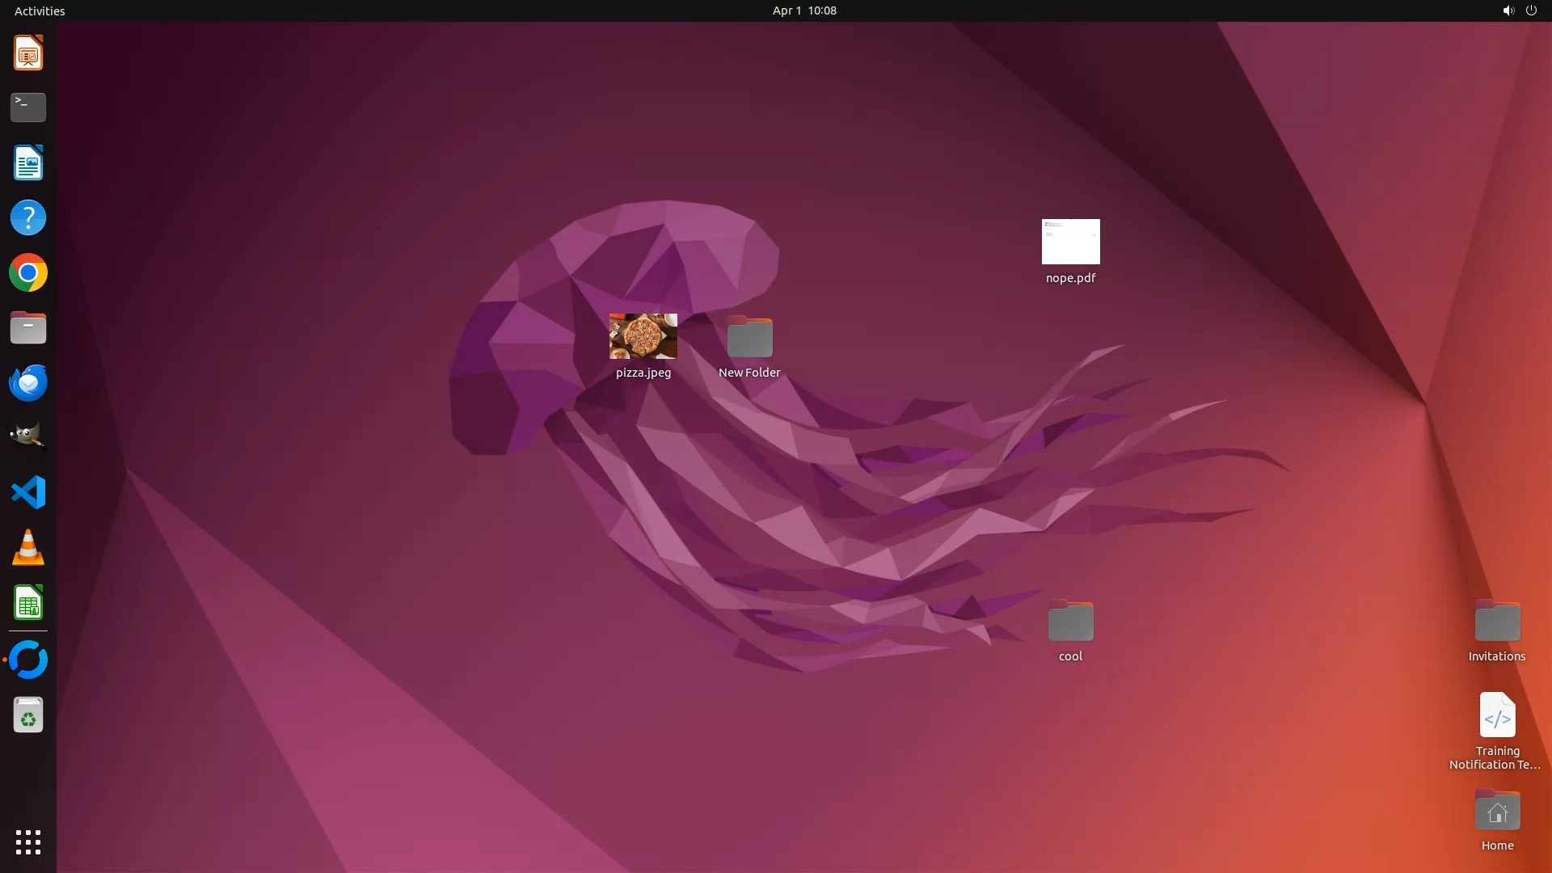Select the Training Notification template file

tap(1497, 715)
